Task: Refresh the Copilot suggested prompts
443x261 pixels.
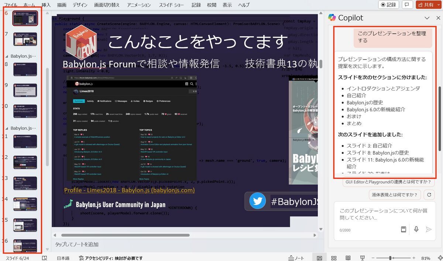Action: [x=429, y=194]
